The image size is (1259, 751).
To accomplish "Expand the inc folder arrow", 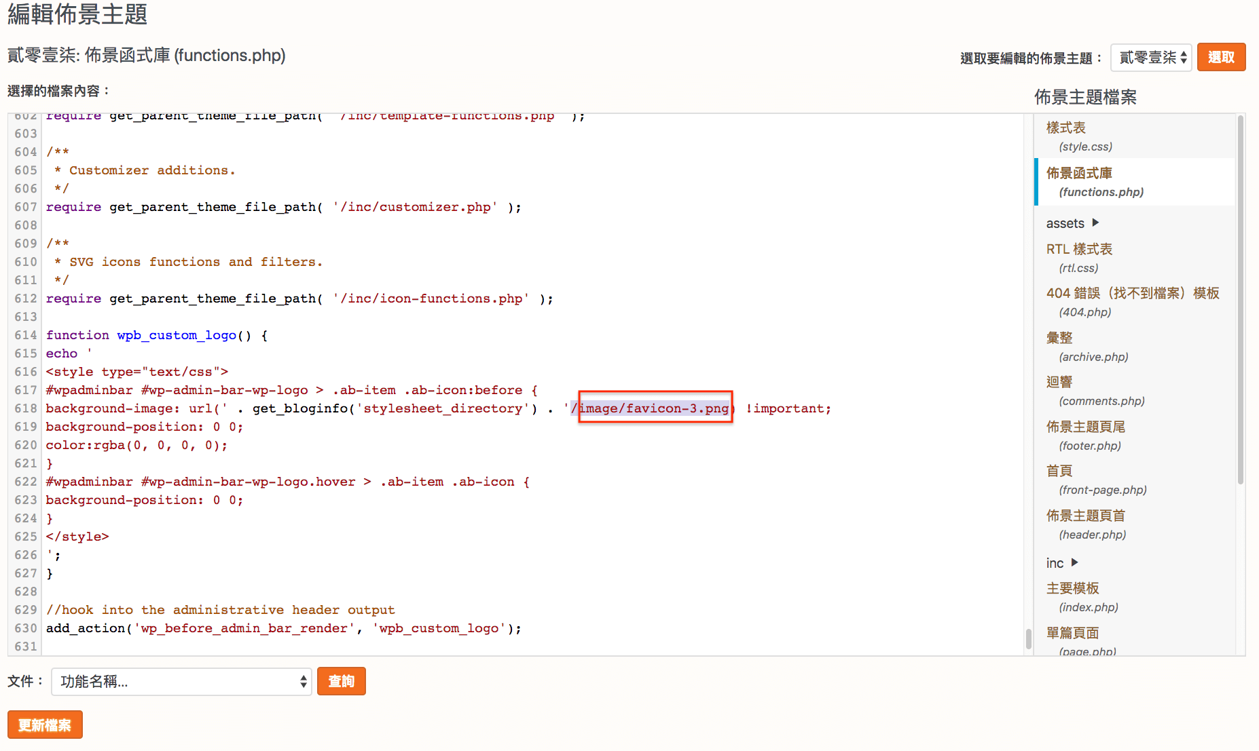I will pyautogui.click(x=1074, y=562).
